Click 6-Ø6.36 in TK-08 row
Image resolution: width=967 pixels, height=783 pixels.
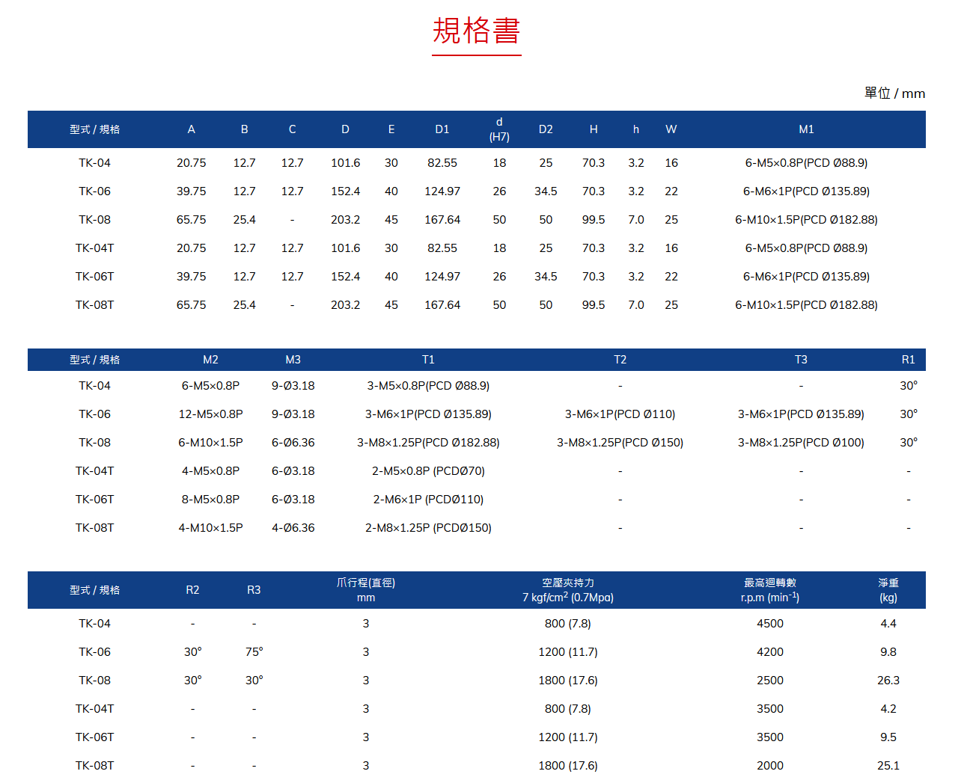pos(293,443)
